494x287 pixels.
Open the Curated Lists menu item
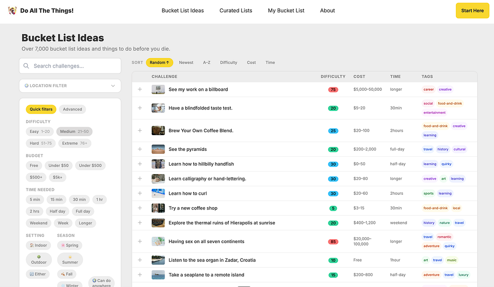pyautogui.click(x=236, y=10)
